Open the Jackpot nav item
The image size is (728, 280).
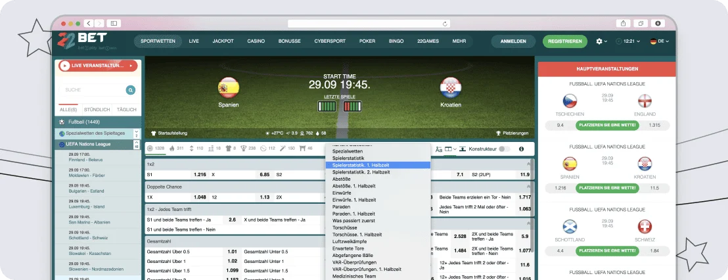coord(223,41)
